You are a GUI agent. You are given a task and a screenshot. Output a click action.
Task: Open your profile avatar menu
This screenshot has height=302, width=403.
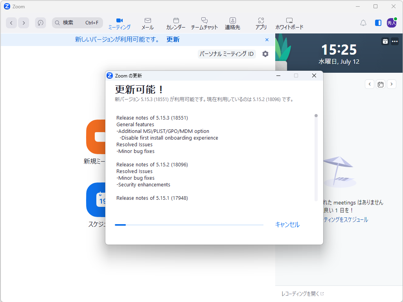coord(392,23)
